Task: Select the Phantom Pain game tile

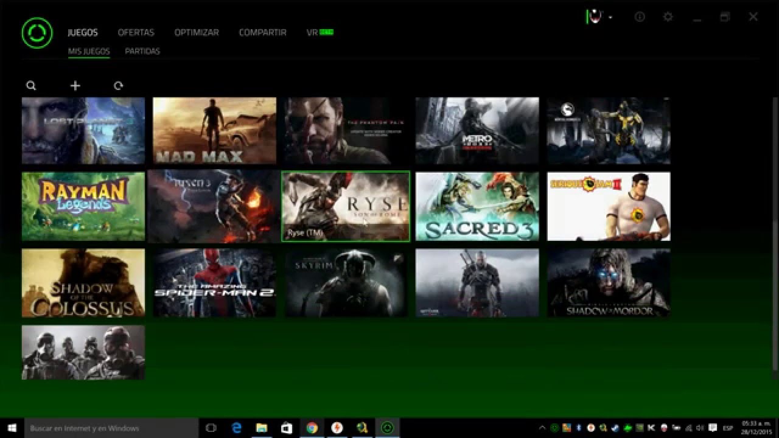Action: click(346, 131)
